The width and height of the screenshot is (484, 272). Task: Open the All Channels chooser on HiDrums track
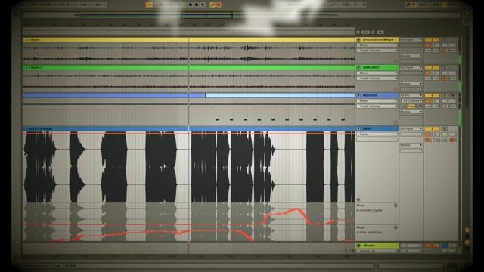click(x=411, y=100)
